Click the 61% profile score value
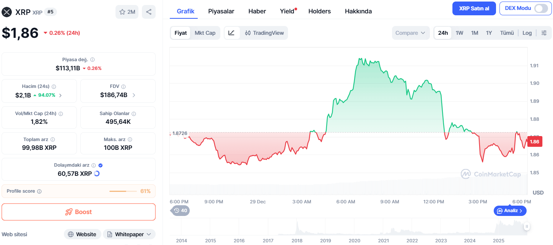 (145, 191)
